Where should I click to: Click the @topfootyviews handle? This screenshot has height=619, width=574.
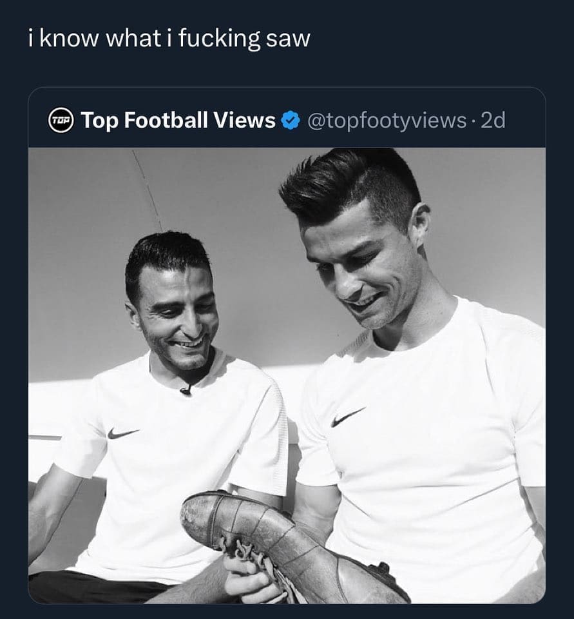(388, 120)
